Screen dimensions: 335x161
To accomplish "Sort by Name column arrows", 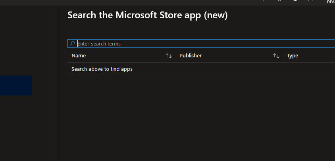I will [x=169, y=56].
